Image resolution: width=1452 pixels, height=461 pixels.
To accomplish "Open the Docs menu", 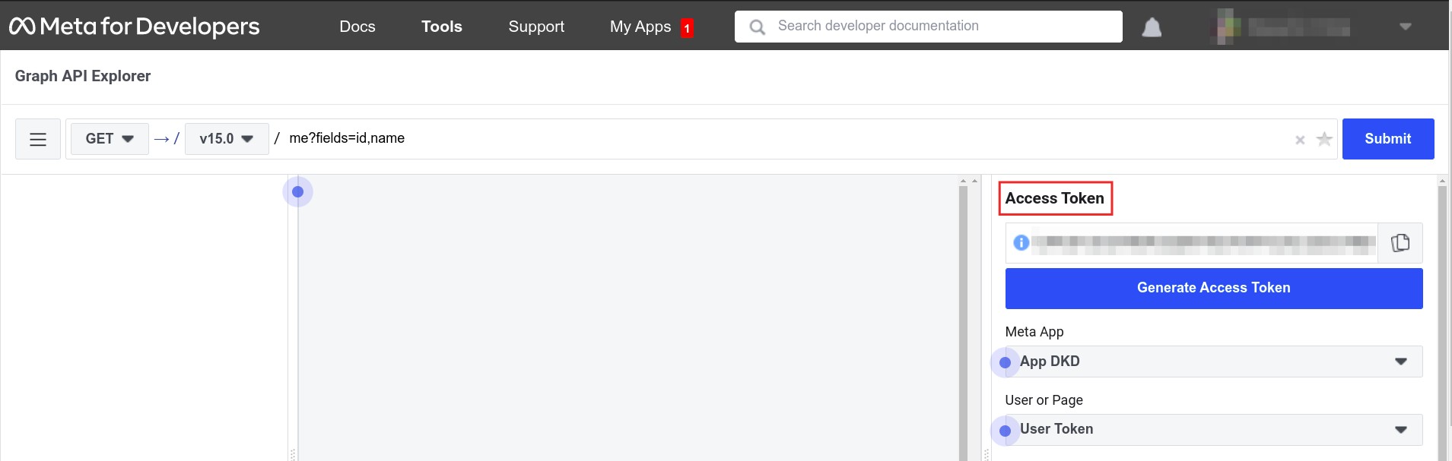I will tap(357, 26).
